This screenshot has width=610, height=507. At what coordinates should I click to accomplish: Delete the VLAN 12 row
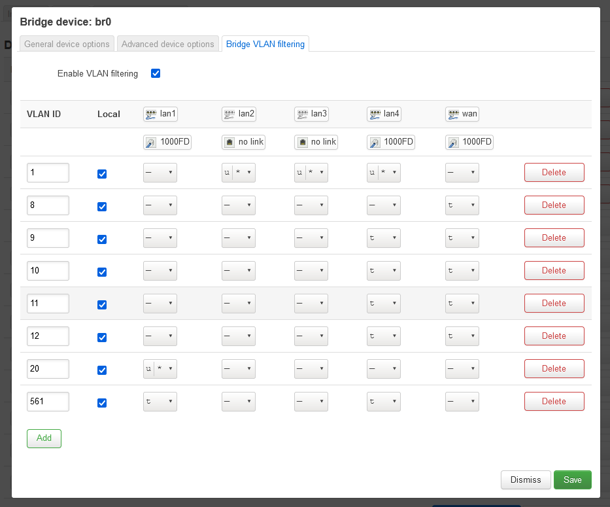pos(554,336)
